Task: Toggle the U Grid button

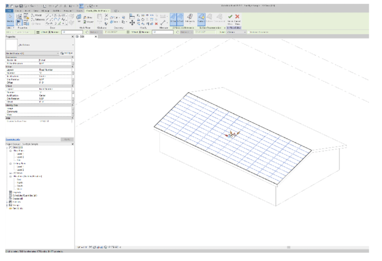Action: [173, 19]
